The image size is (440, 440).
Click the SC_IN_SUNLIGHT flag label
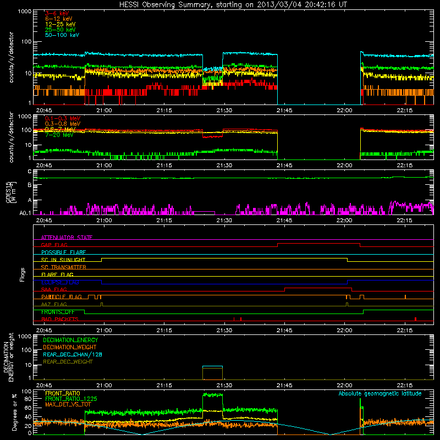point(63,260)
